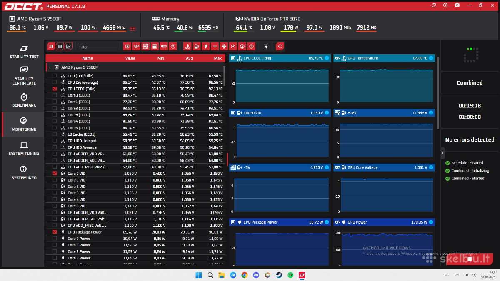Stop the running Combined test

(x=469, y=259)
